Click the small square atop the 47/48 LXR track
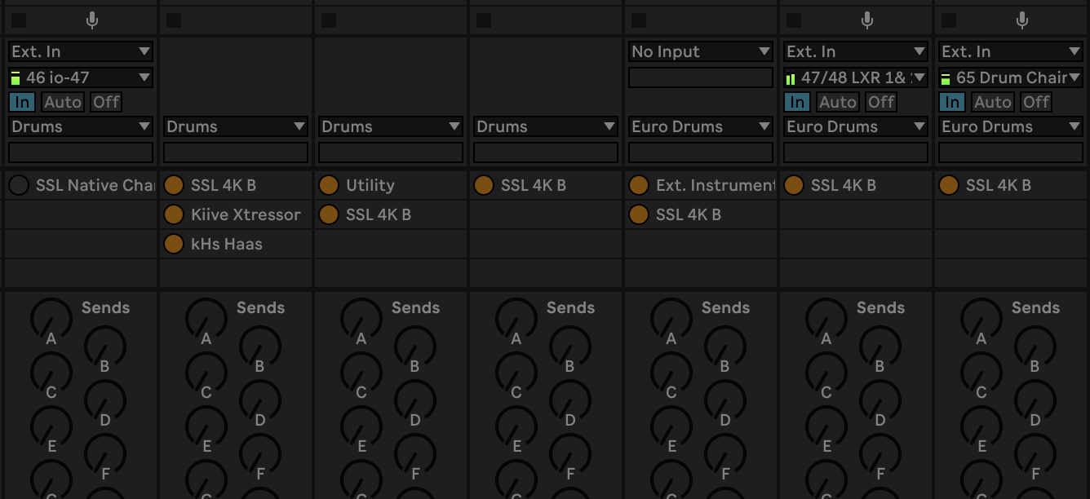 tap(794, 20)
